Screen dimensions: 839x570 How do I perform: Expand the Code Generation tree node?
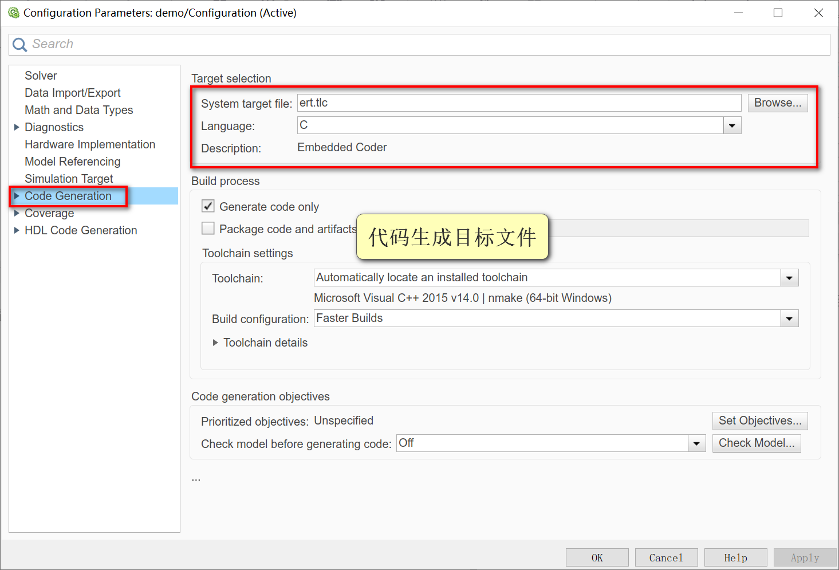(17, 196)
